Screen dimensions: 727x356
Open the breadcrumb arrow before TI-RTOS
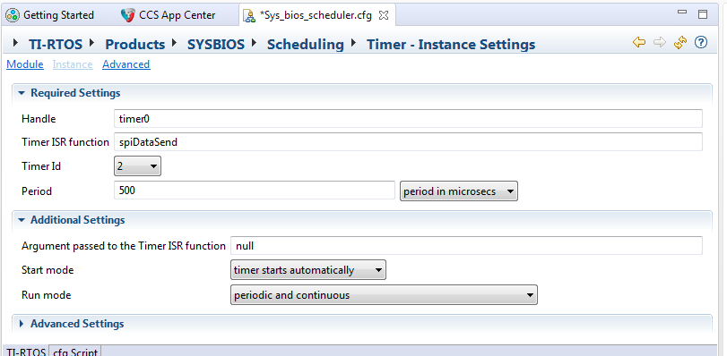coord(15,43)
